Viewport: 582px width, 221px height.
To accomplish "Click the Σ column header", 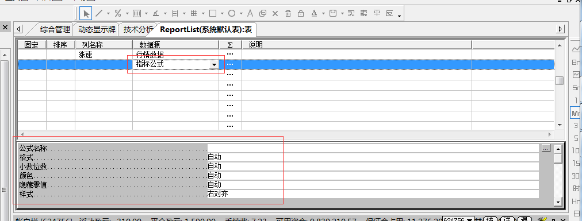I will pos(230,45).
